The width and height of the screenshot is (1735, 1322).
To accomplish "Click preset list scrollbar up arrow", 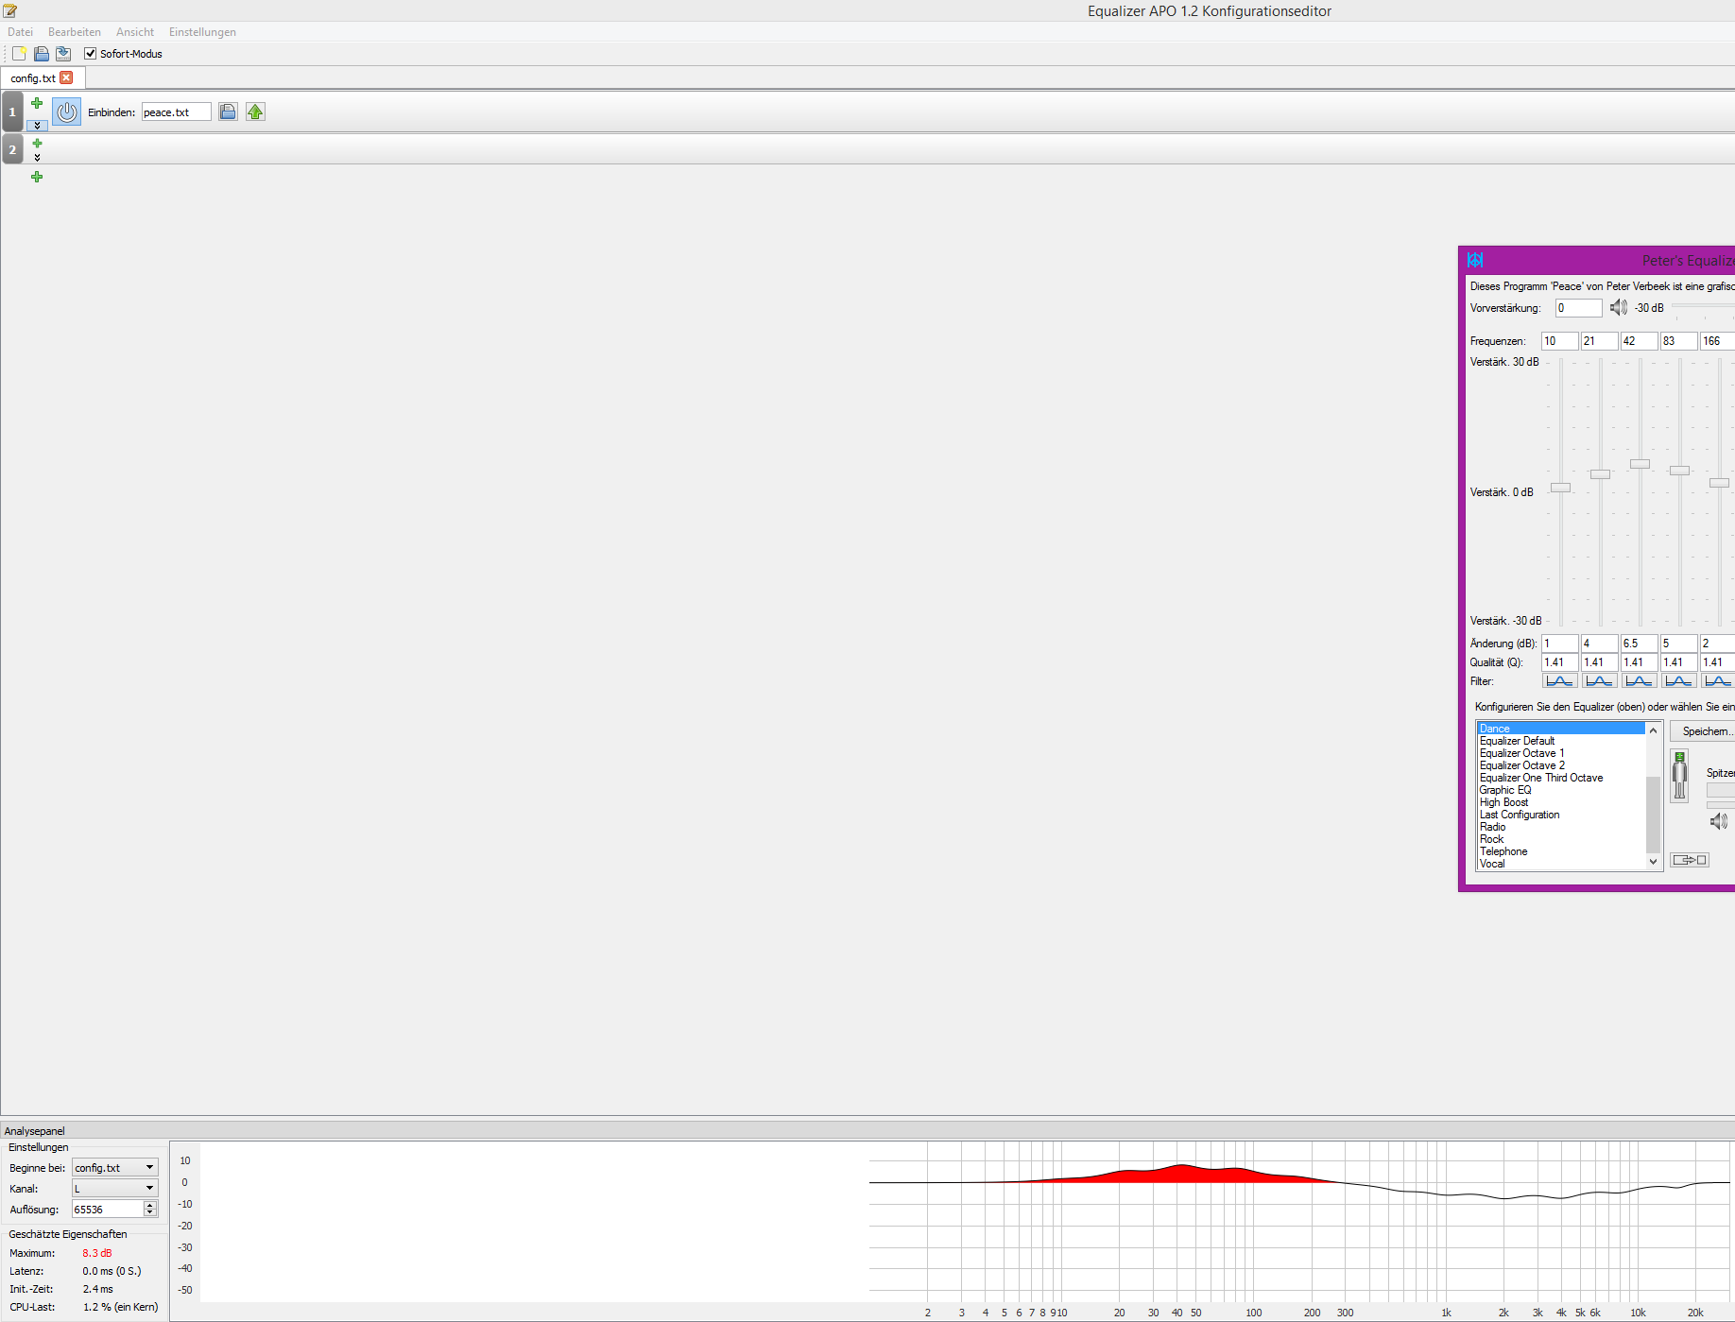I will 1653,730.
